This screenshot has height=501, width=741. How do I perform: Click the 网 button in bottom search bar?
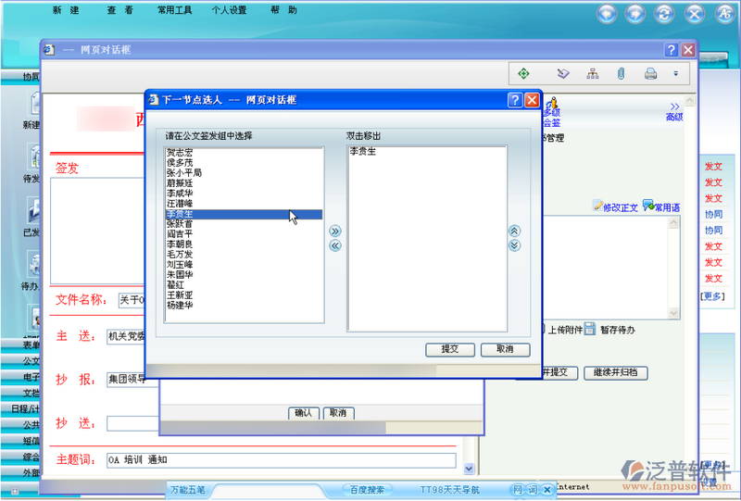click(518, 490)
